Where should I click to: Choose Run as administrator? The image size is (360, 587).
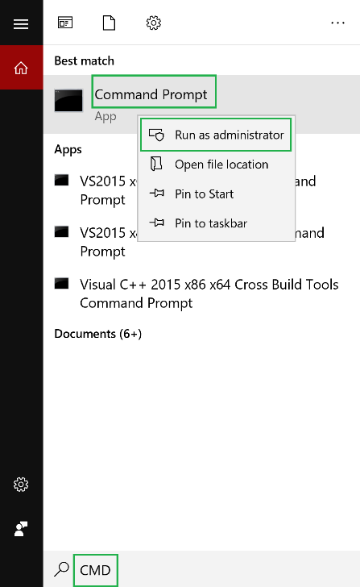216,135
